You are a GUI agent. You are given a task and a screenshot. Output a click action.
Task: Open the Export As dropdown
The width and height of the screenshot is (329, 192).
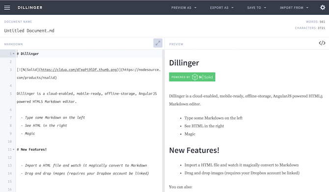coord(222,8)
